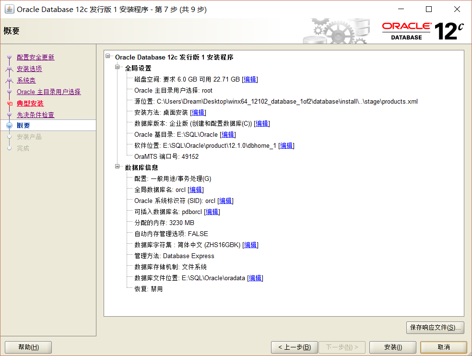Click the 配置安全更新 step bullet
This screenshot has width=472, height=356.
click(9, 57)
